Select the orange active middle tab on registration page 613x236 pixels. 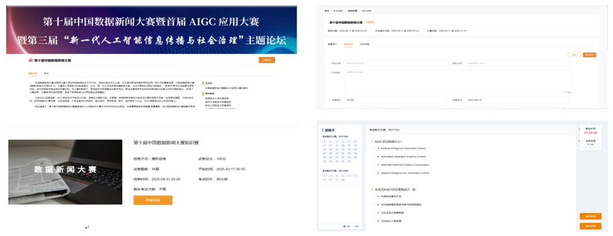[349, 44]
